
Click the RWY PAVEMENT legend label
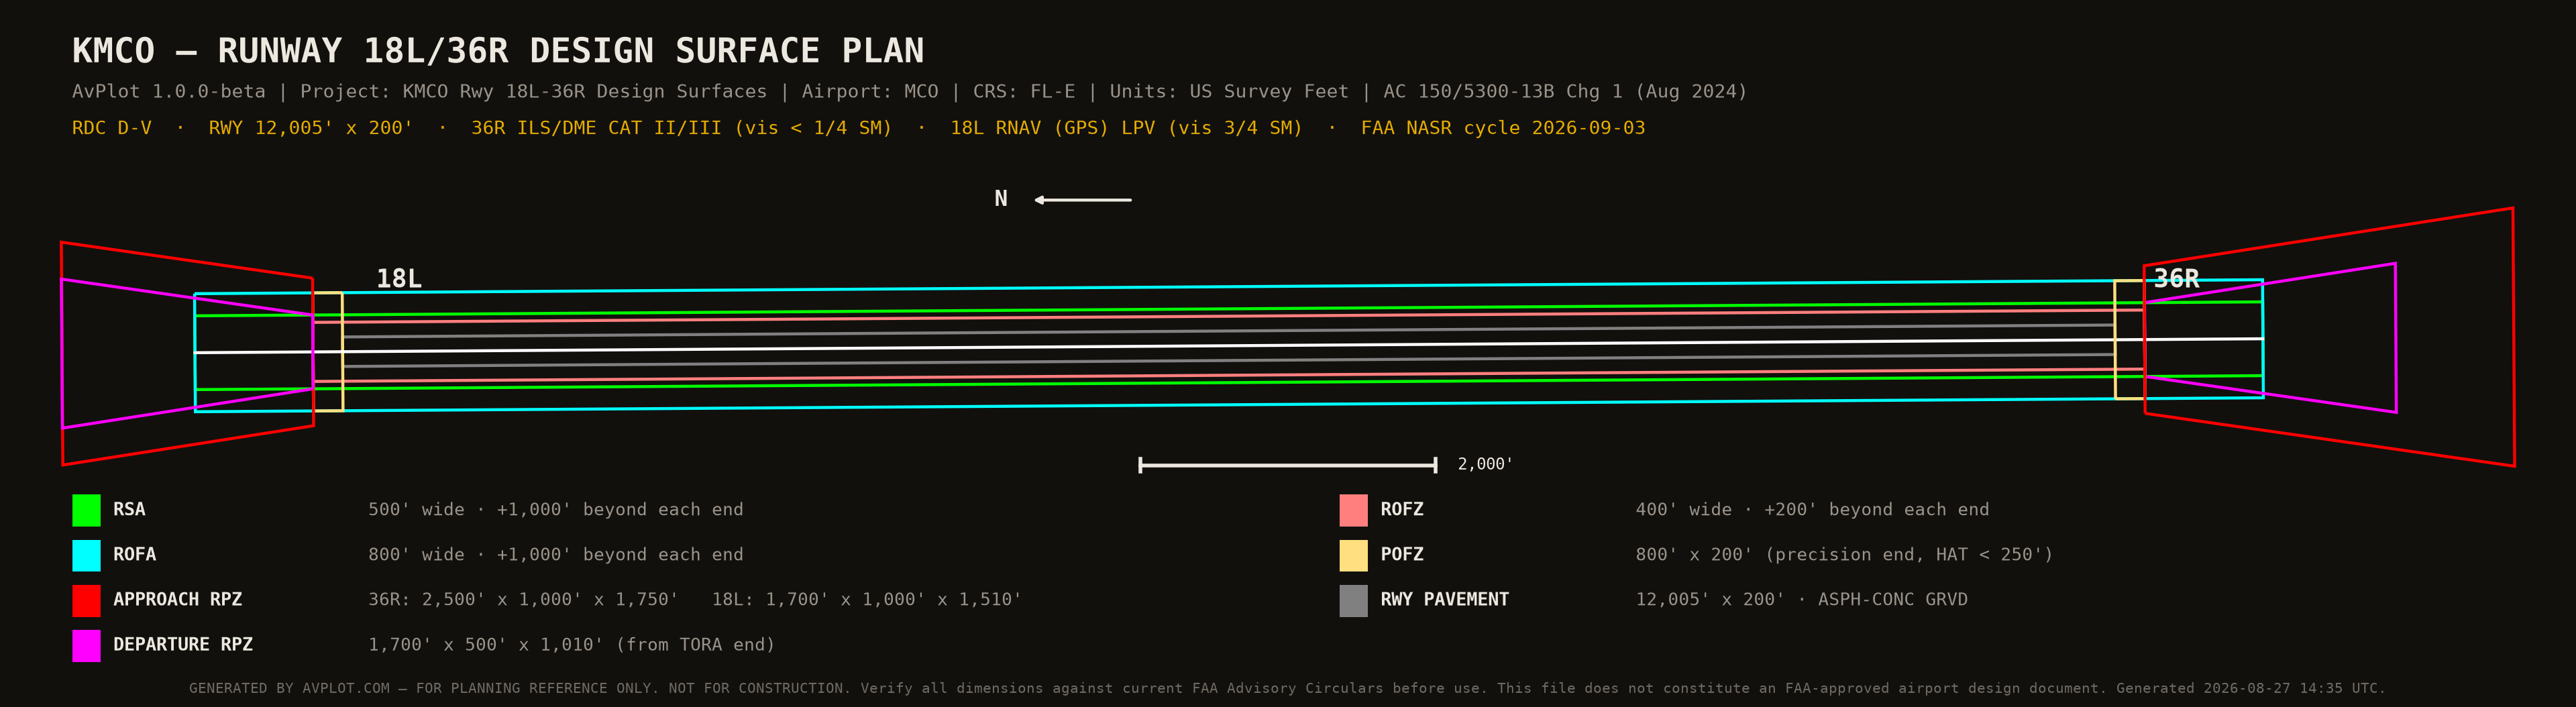pyautogui.click(x=1444, y=600)
